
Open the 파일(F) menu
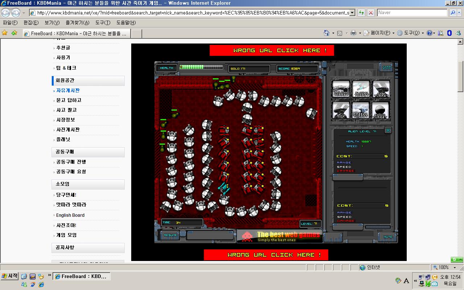click(x=10, y=22)
